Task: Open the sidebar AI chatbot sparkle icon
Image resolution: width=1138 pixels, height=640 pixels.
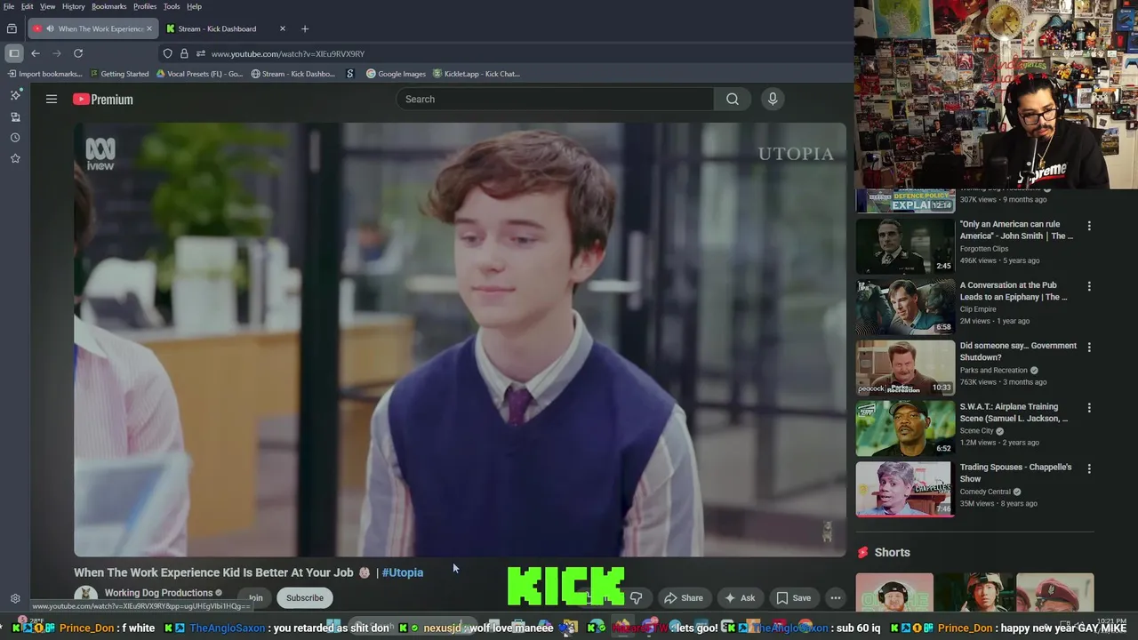Action: (15, 95)
